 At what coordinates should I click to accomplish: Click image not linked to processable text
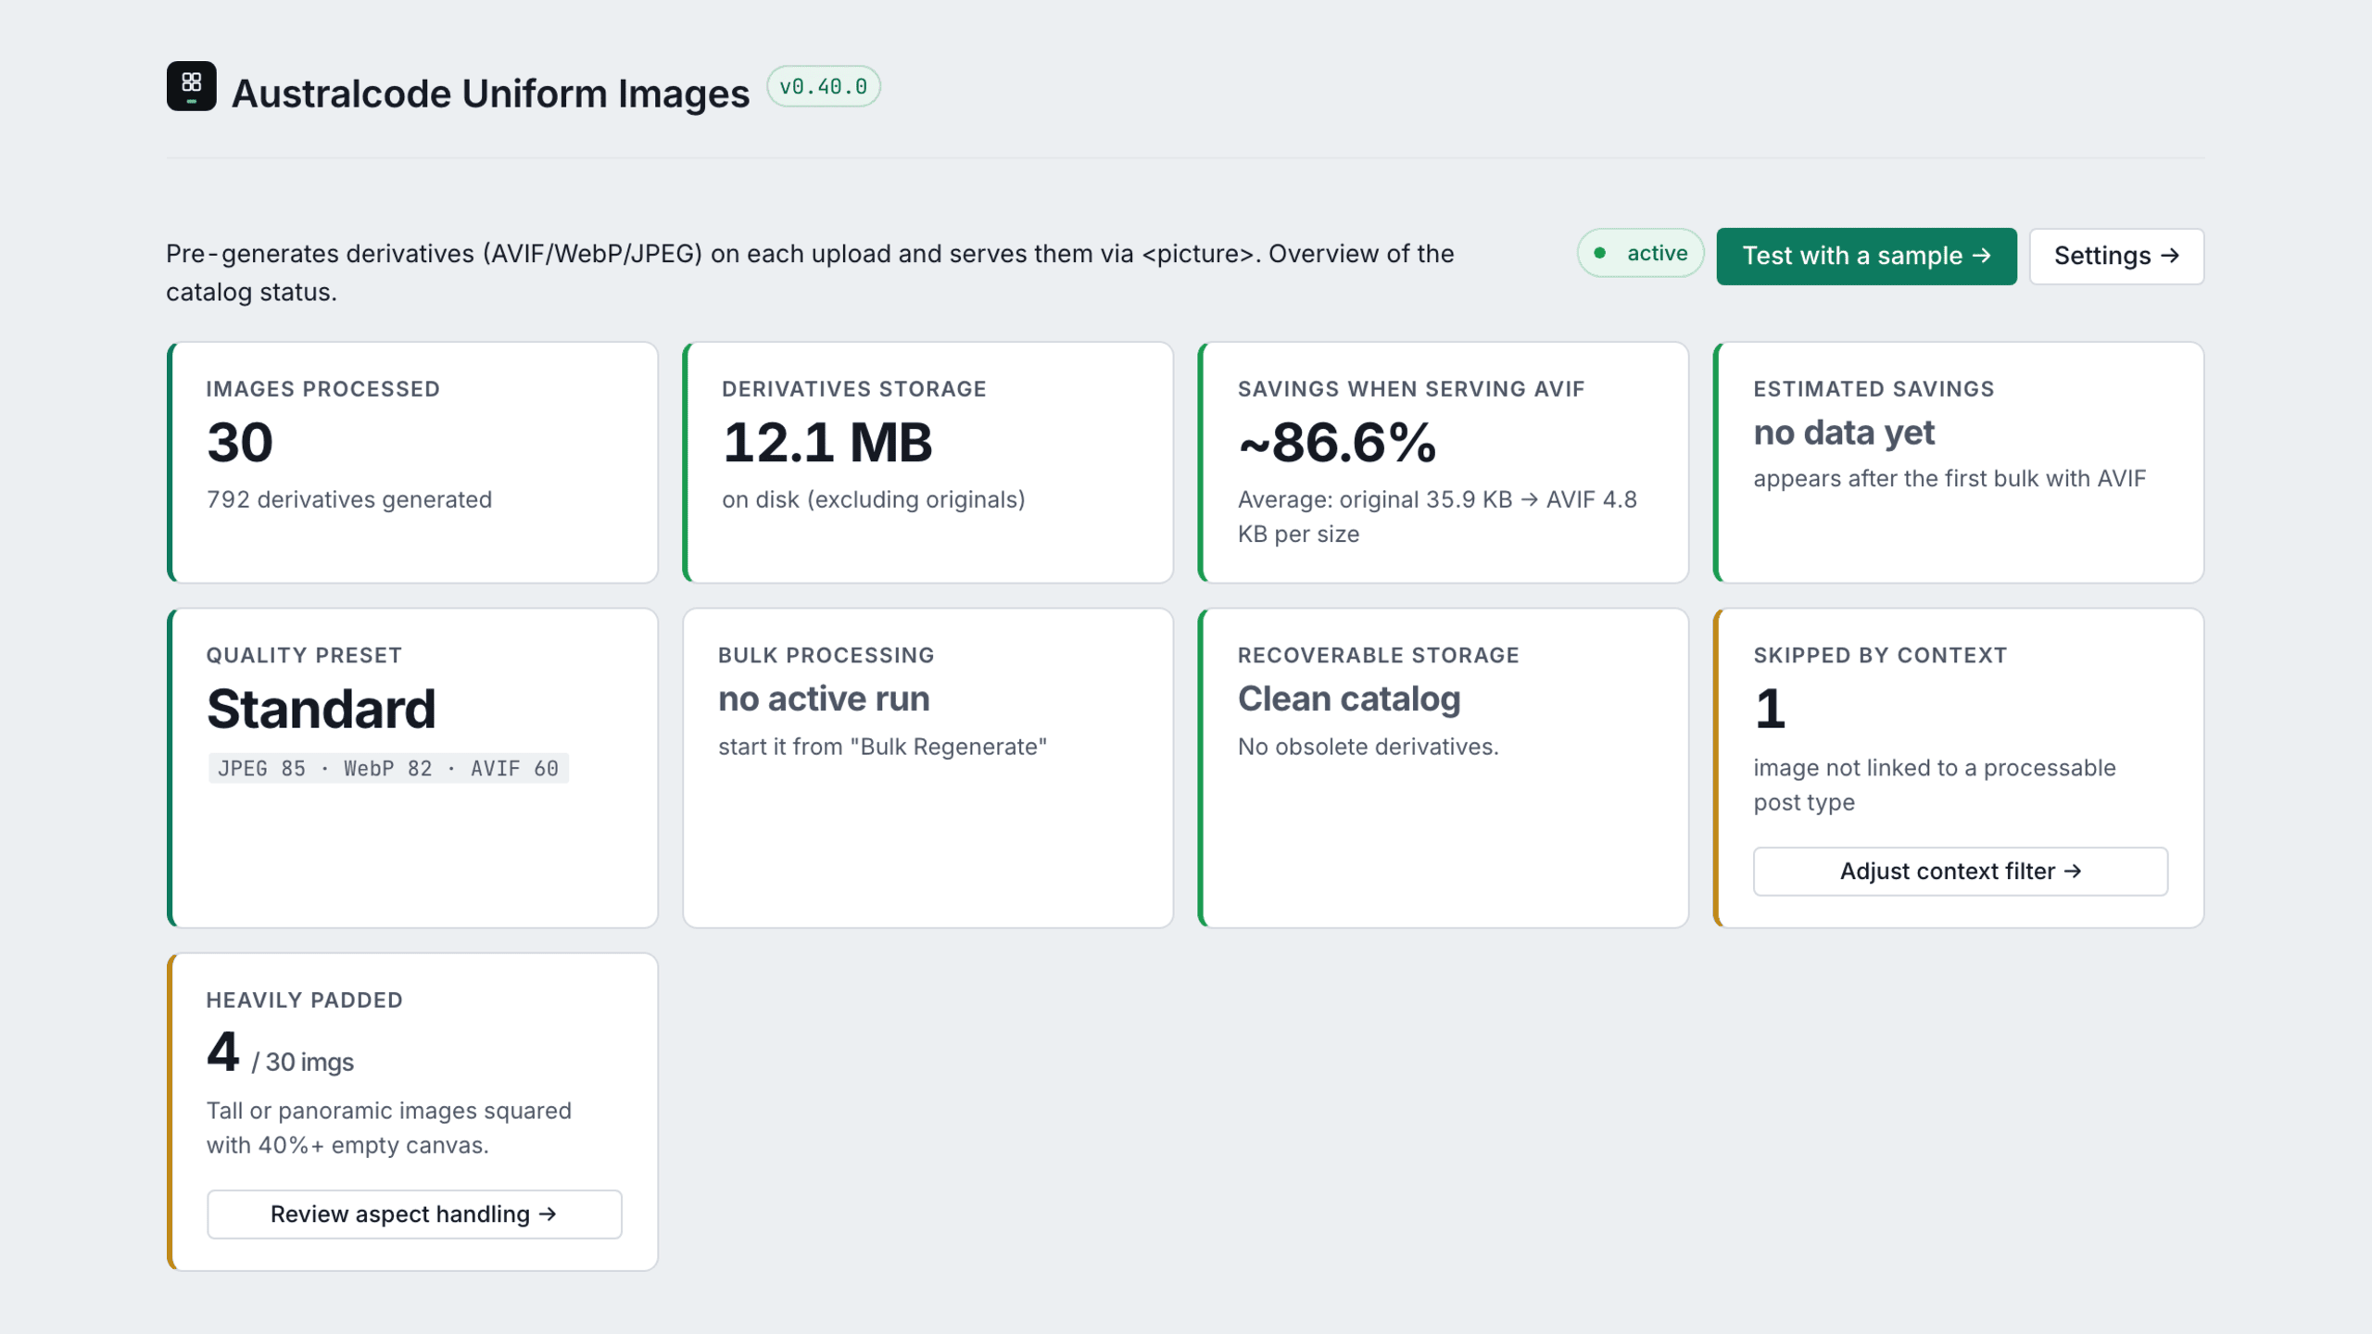click(x=1935, y=785)
